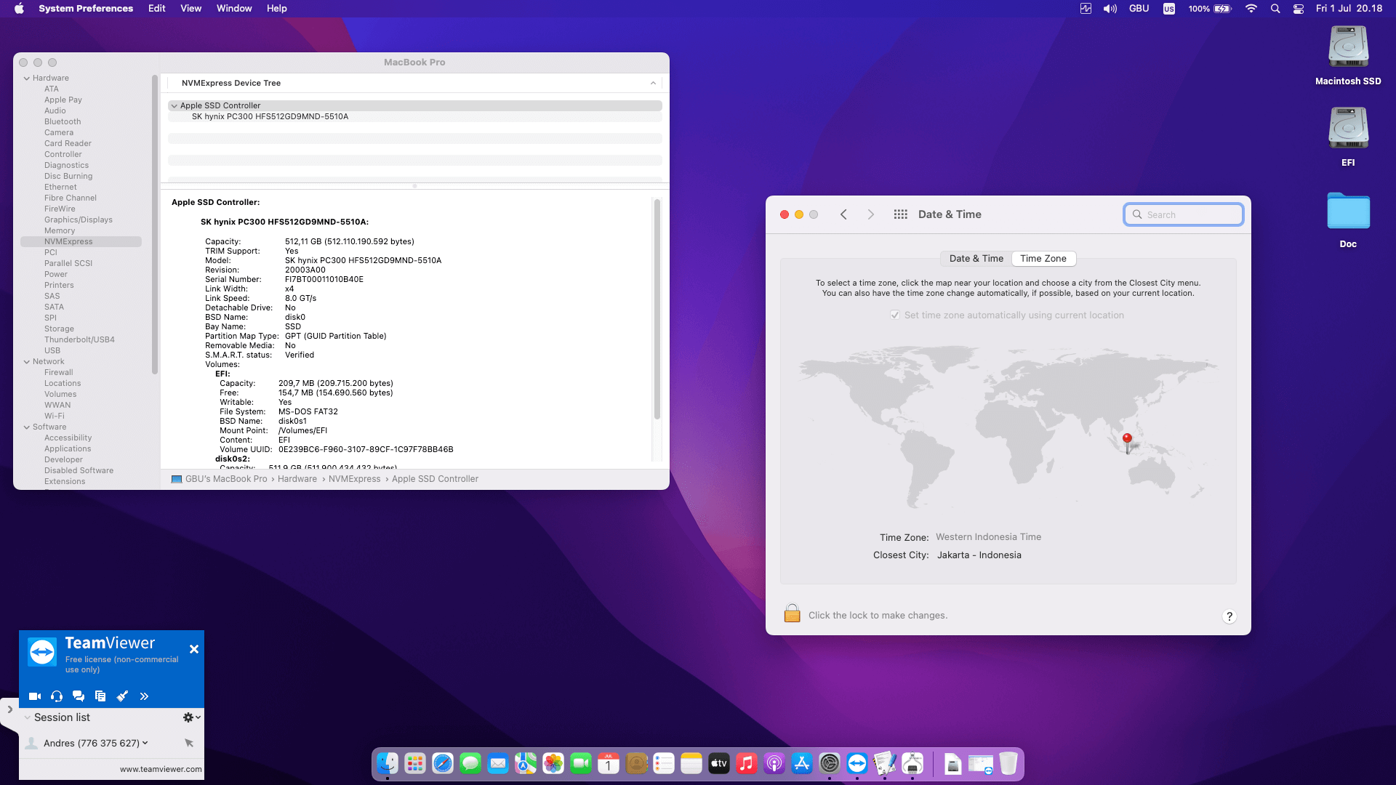1396x785 pixels.
Task: Show more TeamViewer tools with double arrow
Action: click(144, 696)
